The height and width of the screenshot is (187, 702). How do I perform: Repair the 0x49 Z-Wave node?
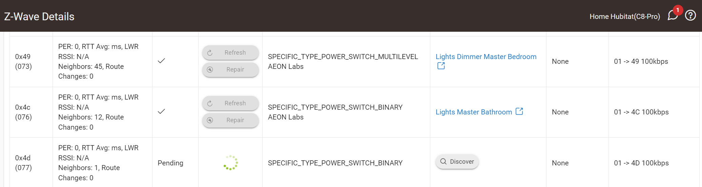pos(230,70)
